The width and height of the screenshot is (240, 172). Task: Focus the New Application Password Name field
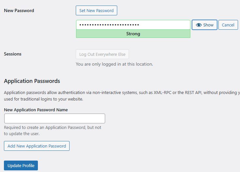pos(55,118)
